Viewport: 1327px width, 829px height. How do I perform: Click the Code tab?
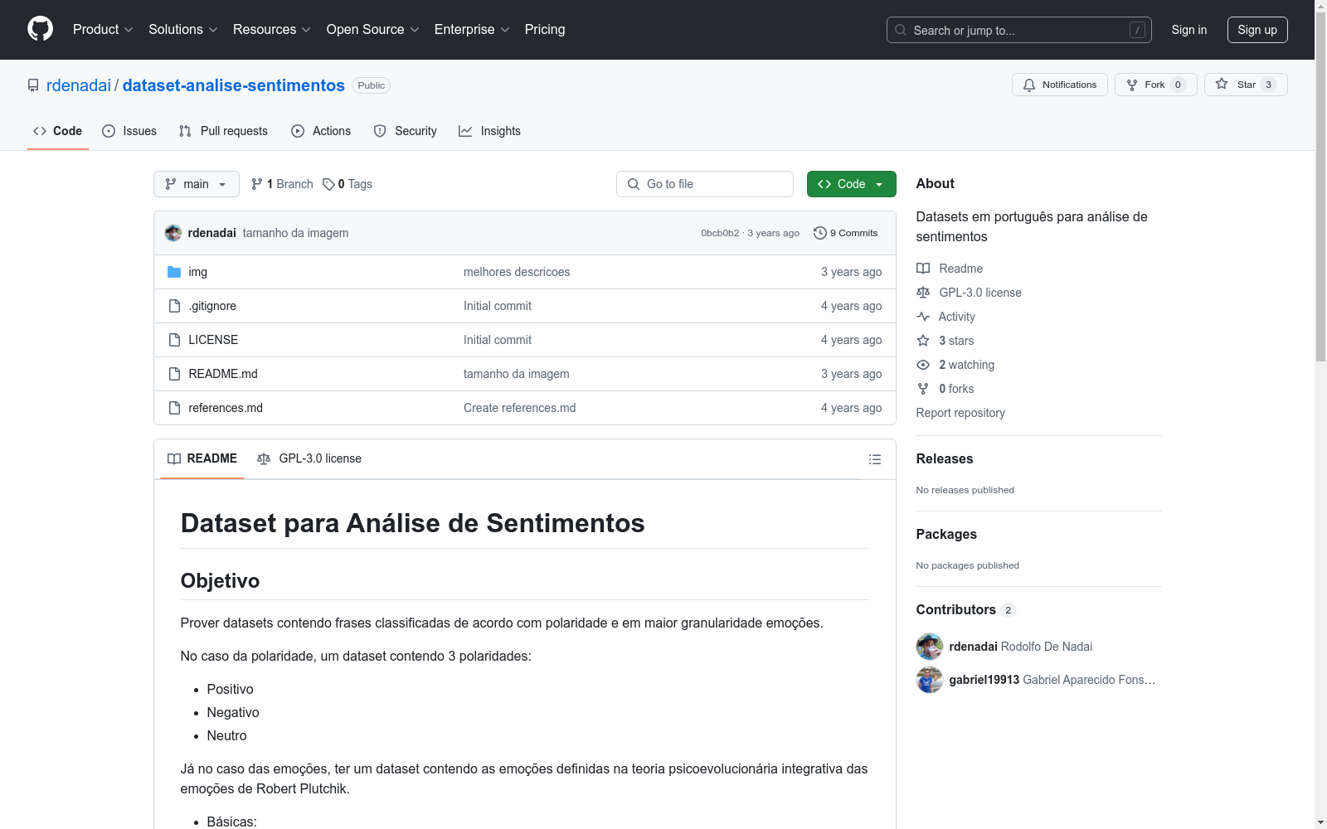tap(58, 131)
